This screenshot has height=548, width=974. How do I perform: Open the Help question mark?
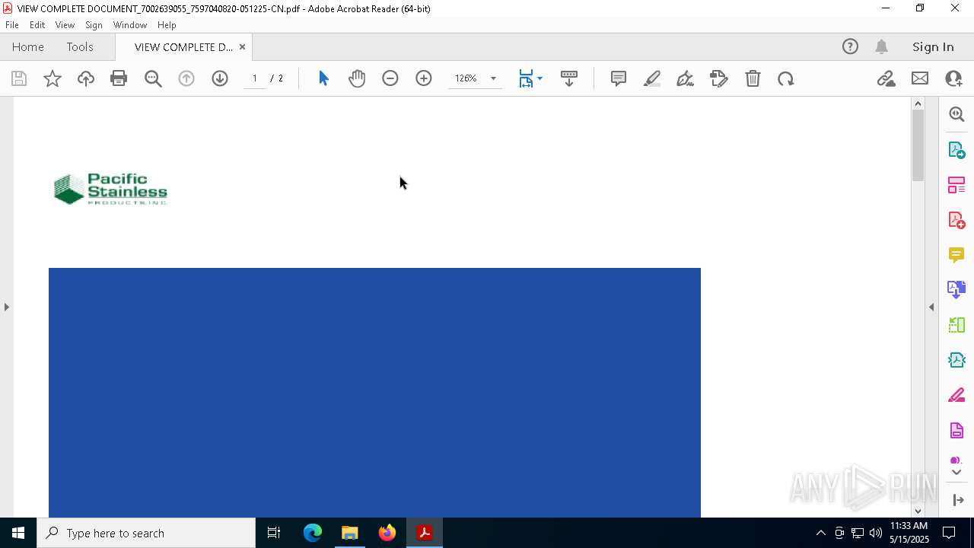point(850,46)
